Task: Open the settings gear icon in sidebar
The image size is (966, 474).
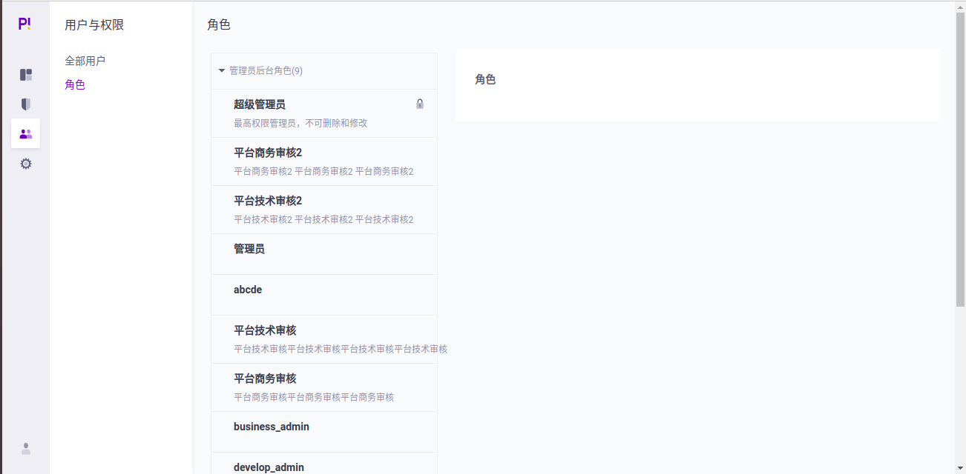Action: click(26, 164)
